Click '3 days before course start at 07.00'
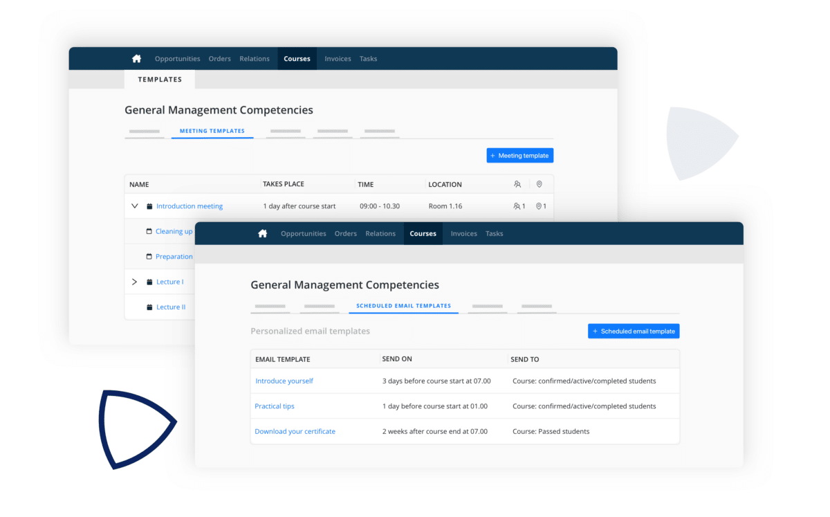 point(435,381)
